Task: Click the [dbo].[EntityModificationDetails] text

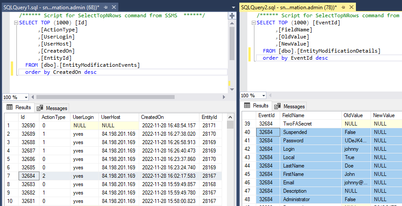Action: (329, 51)
